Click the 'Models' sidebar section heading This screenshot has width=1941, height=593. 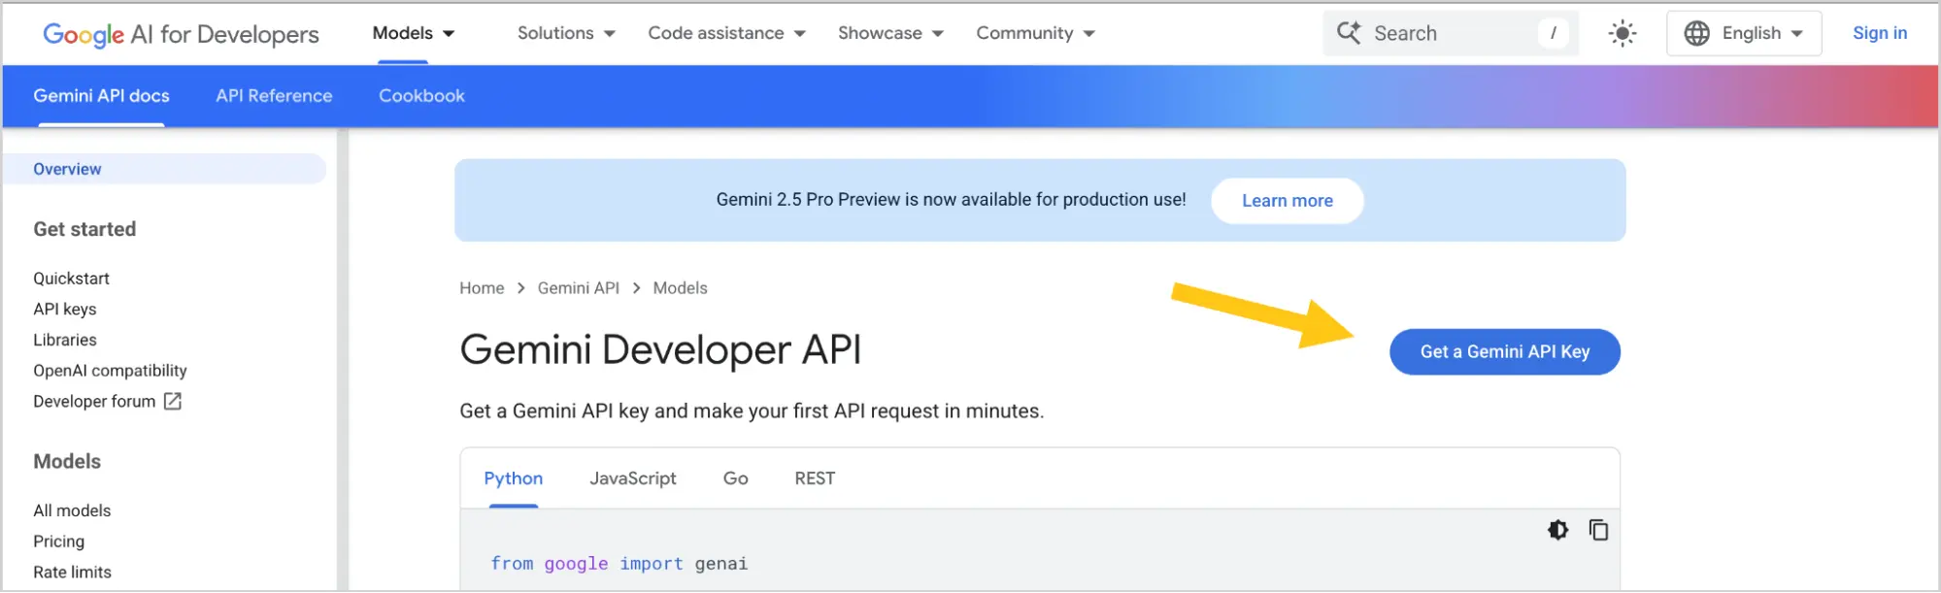point(67,462)
